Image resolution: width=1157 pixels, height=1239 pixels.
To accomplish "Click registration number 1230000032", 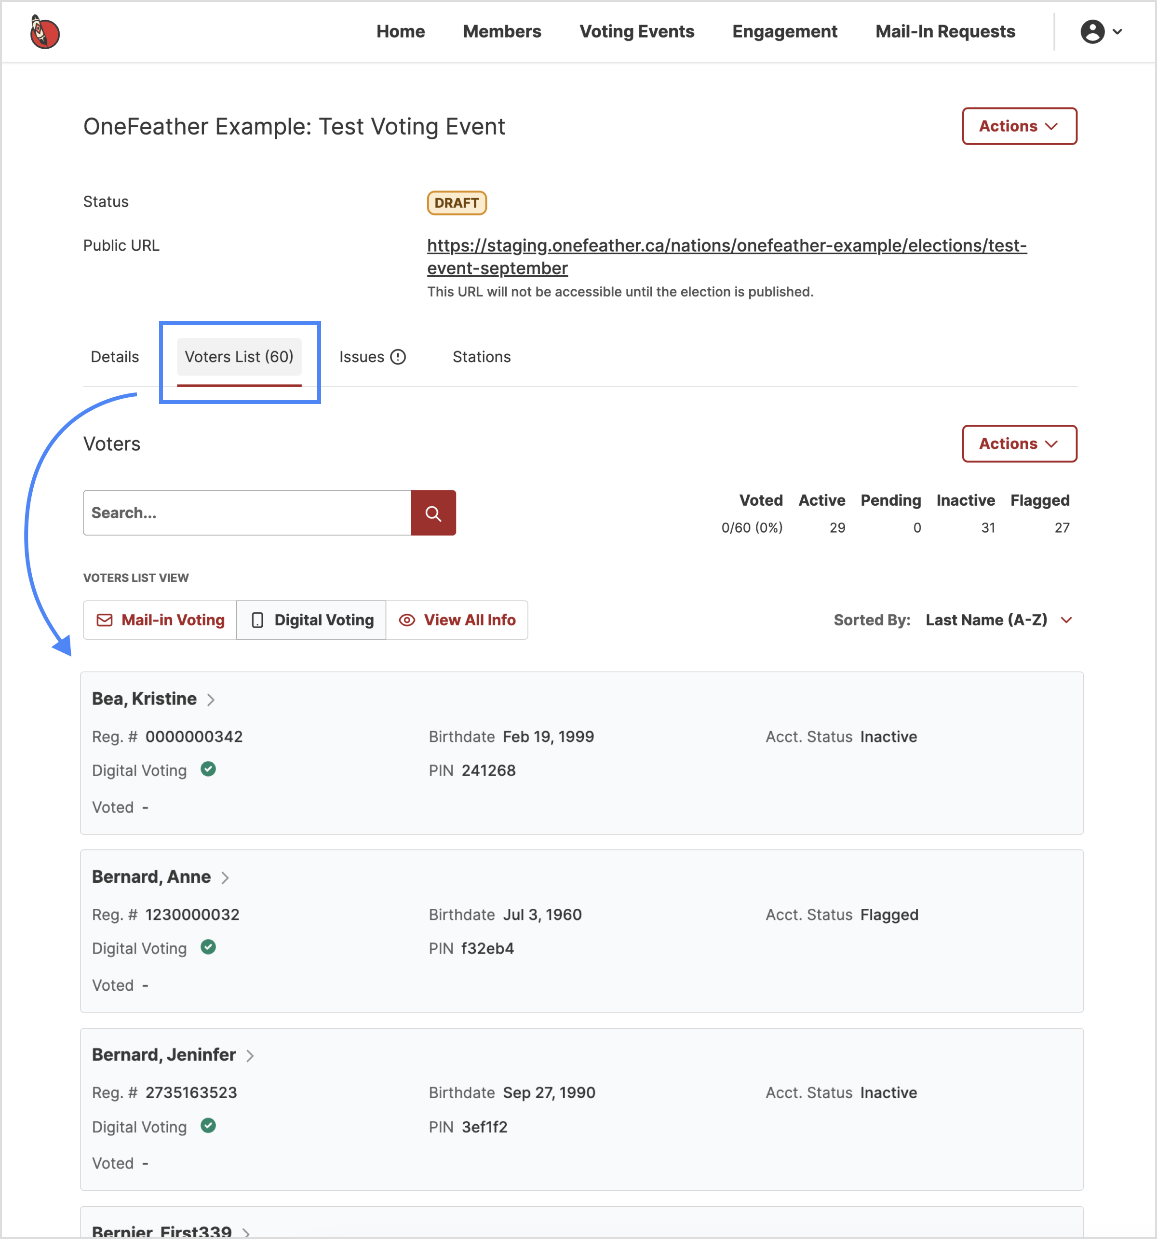I will (x=192, y=915).
